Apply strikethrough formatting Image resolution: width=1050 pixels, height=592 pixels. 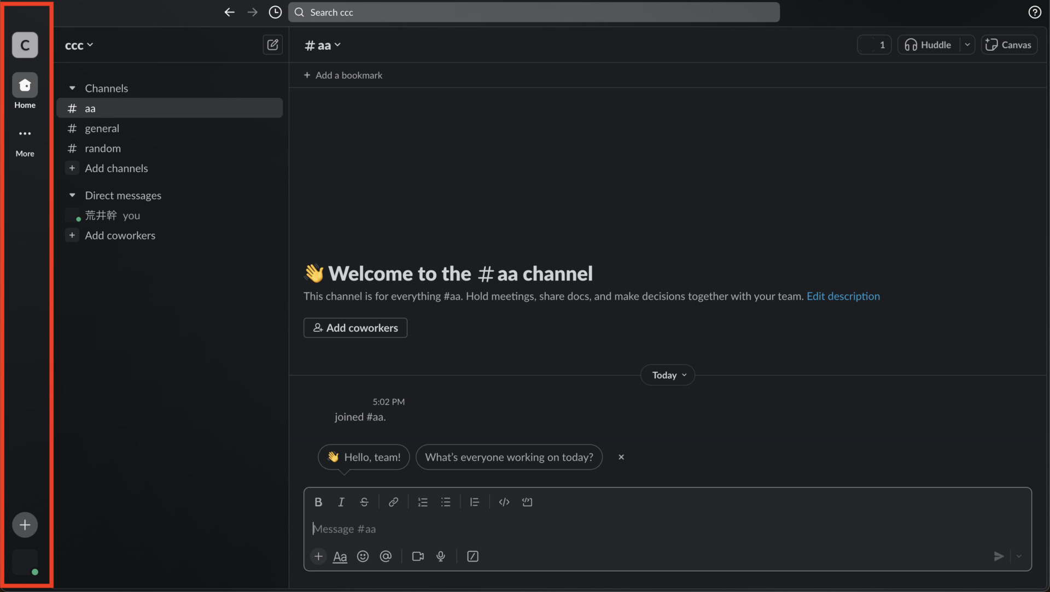pos(364,502)
